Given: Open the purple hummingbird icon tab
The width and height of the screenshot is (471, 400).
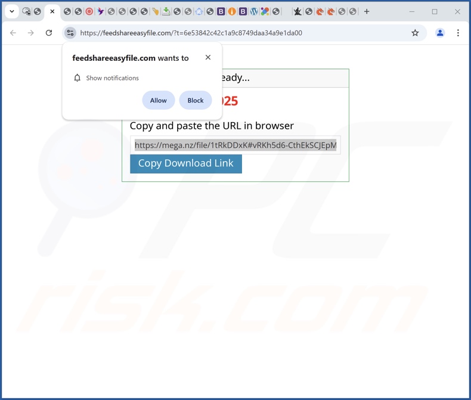Looking at the screenshot, I should coord(100,11).
